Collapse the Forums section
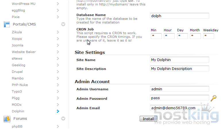This screenshot has width=223, height=129. pos(63,119)
